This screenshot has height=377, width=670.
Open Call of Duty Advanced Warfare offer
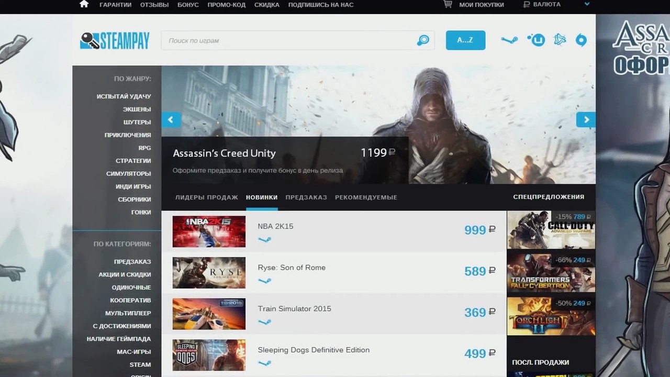coord(551,230)
